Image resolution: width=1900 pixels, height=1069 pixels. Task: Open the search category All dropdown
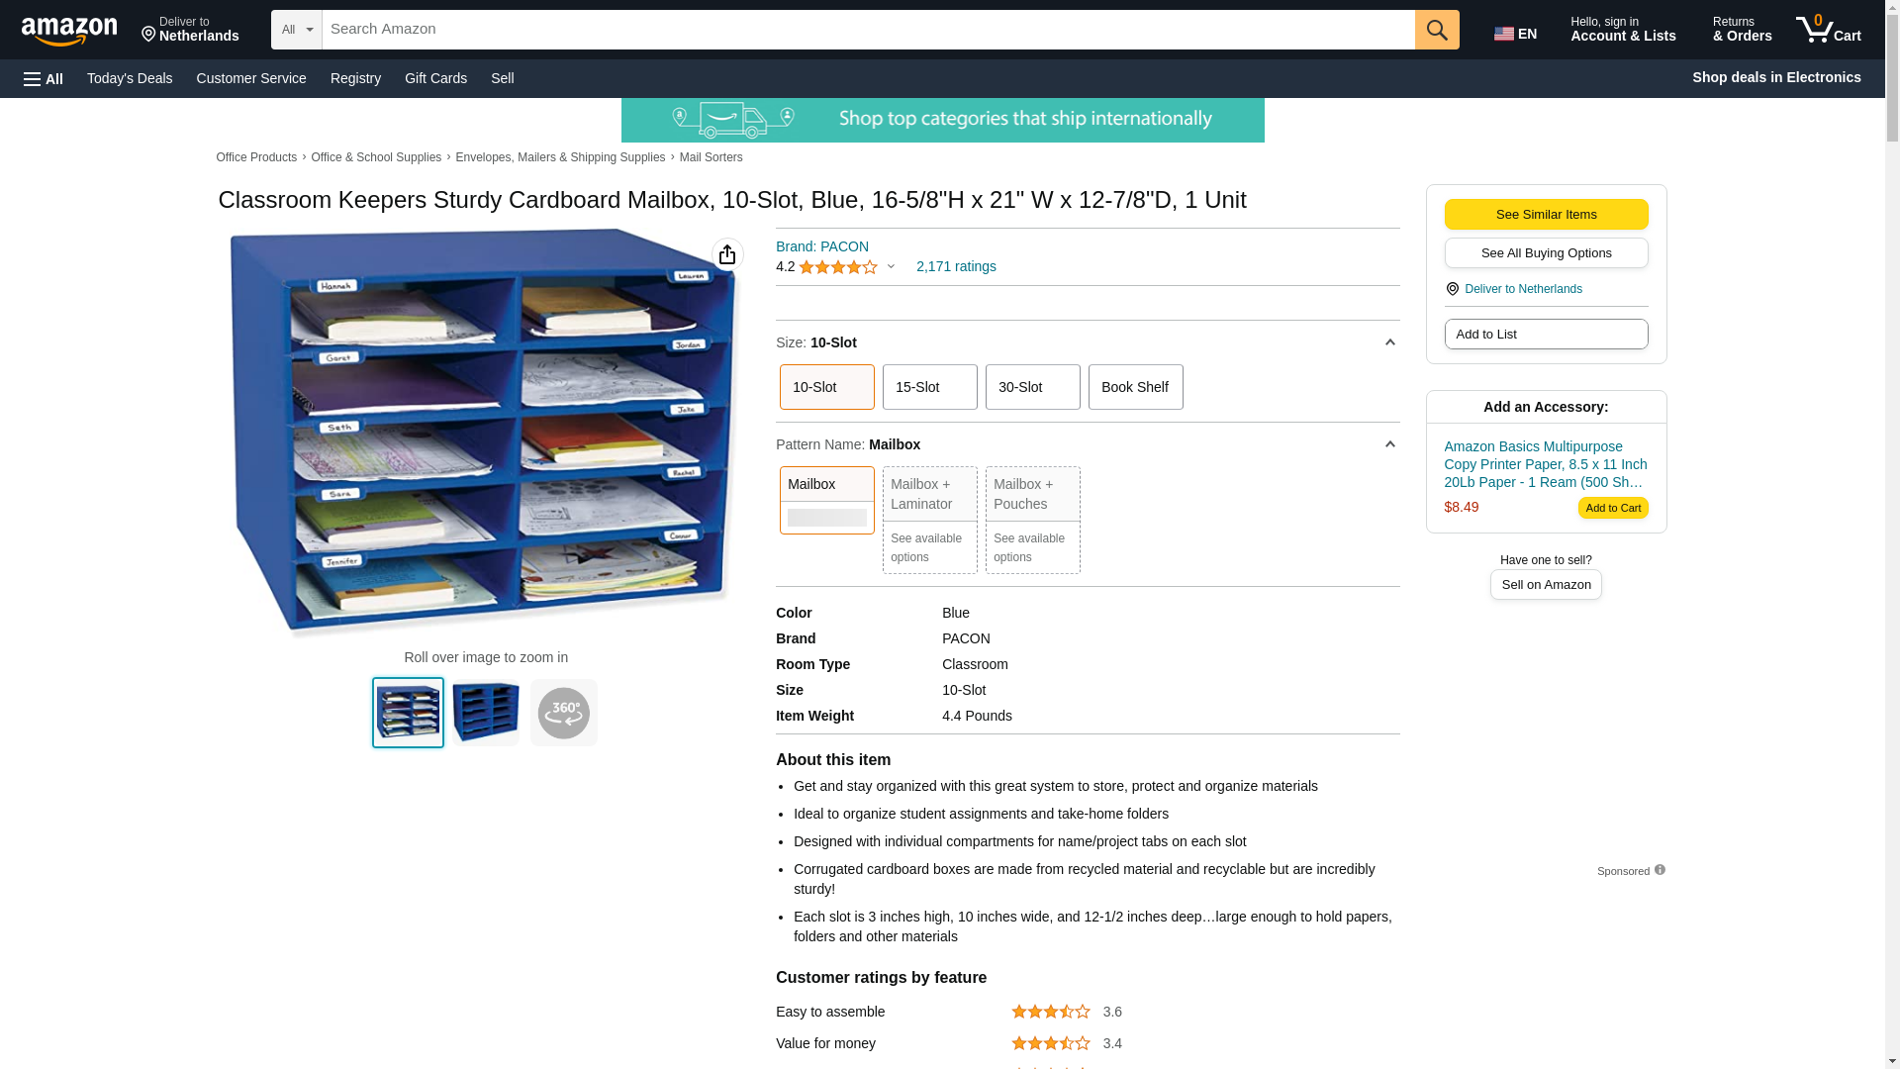click(x=296, y=30)
